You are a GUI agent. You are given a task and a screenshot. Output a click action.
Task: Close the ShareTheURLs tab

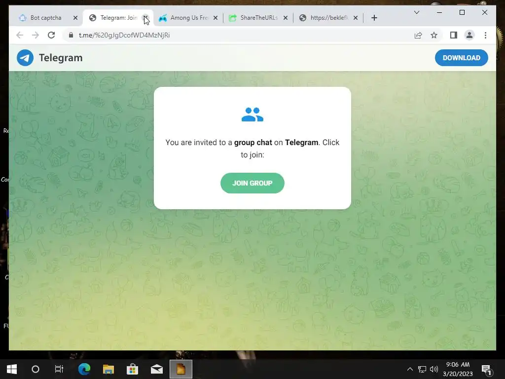pyautogui.click(x=286, y=18)
